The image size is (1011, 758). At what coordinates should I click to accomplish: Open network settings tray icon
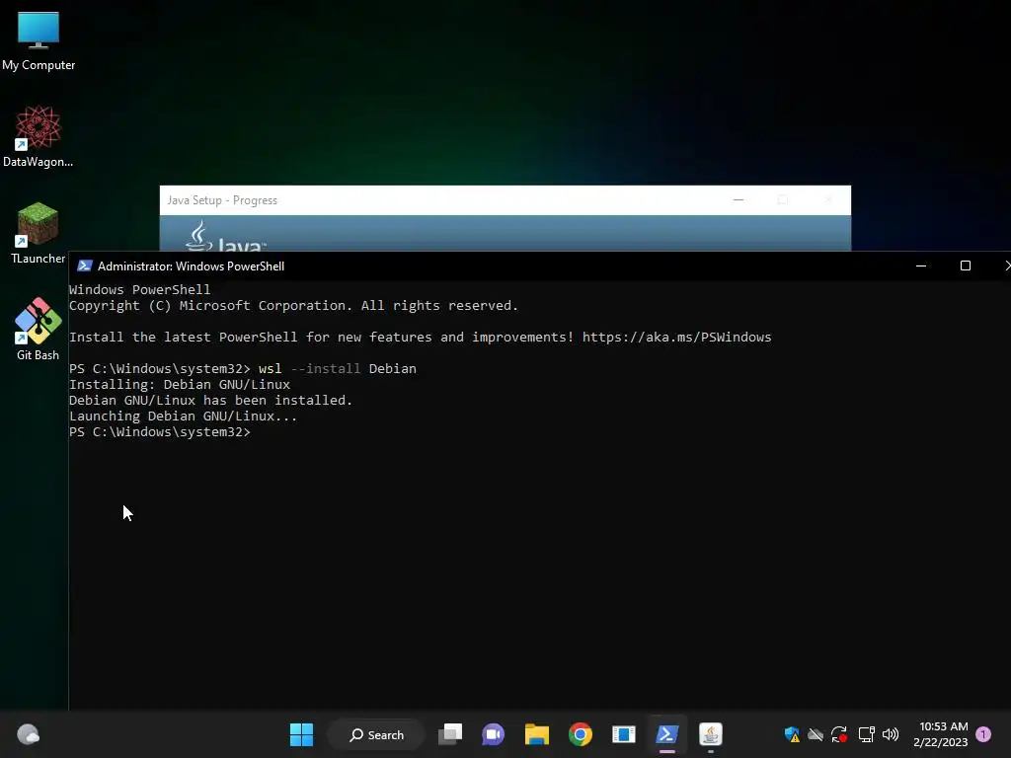(x=866, y=734)
